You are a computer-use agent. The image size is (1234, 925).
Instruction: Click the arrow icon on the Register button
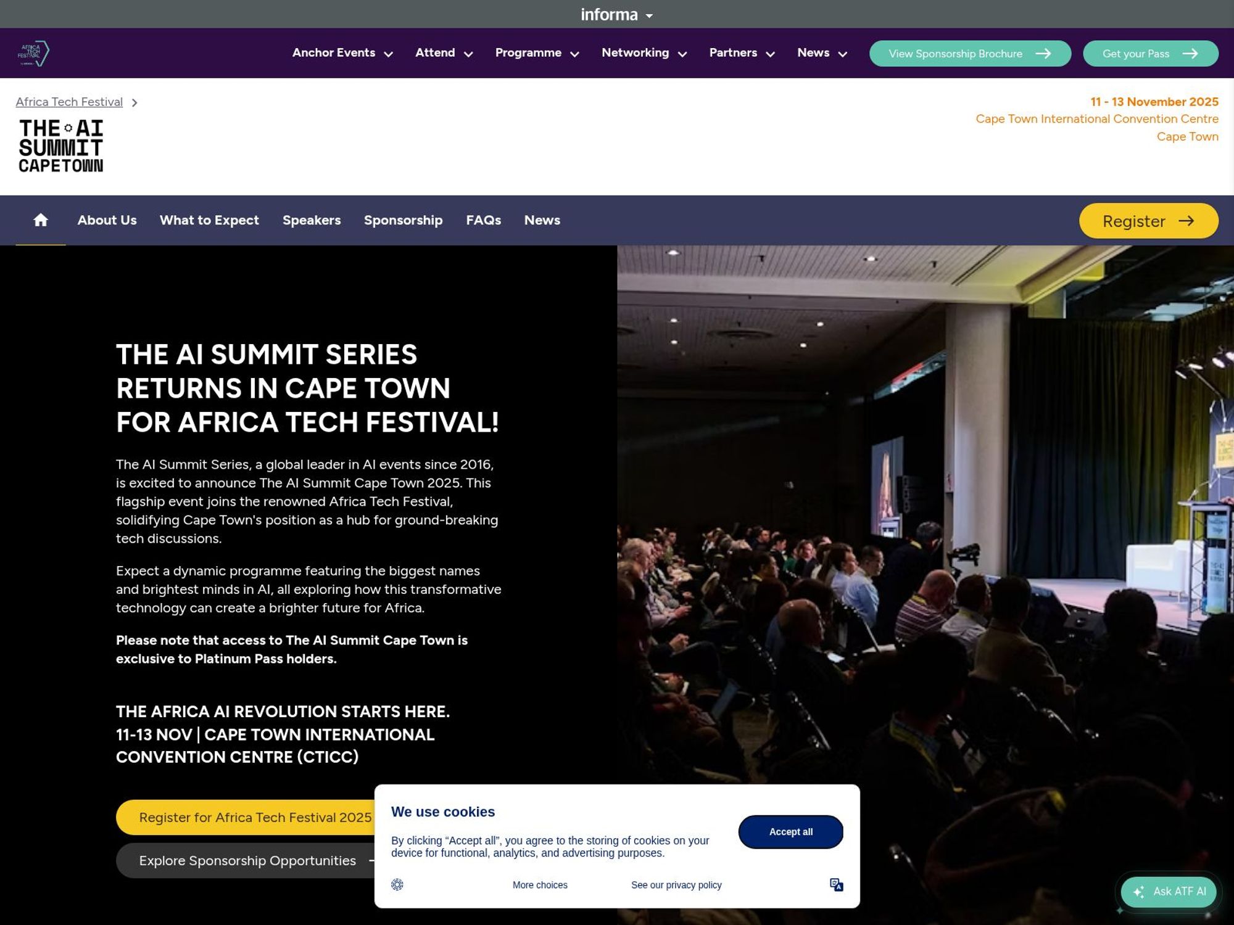pos(1186,221)
